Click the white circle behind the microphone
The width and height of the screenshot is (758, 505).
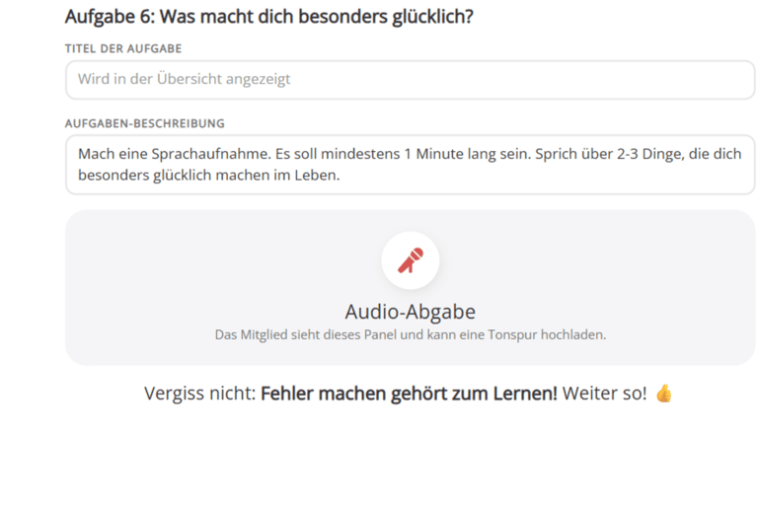click(411, 260)
